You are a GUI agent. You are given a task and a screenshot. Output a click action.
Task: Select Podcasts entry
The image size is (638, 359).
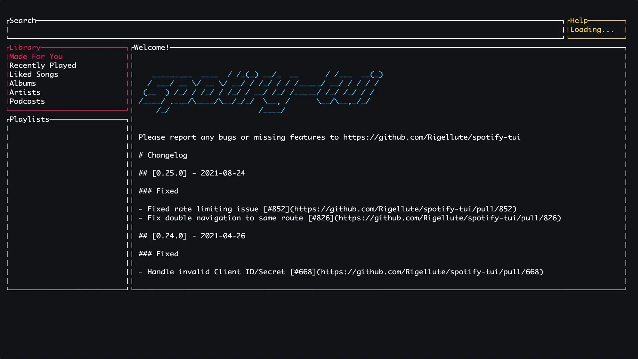coord(27,101)
